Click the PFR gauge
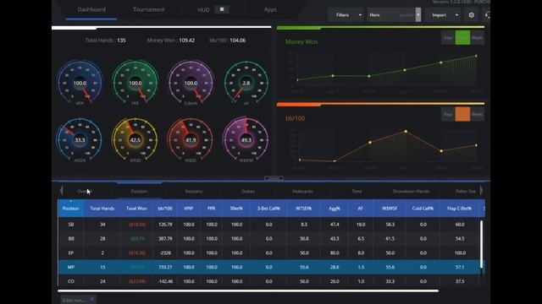Viewport: 542px width, 304px height. pyautogui.click(x=135, y=83)
